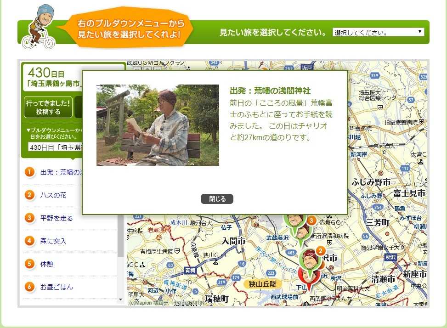Click the 岩蔵温泉 hot spring map icon

159,238
